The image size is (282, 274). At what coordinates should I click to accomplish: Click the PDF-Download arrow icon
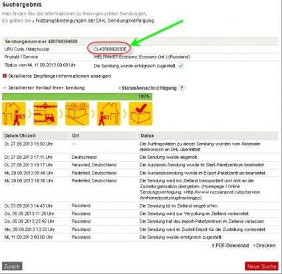[213, 245]
